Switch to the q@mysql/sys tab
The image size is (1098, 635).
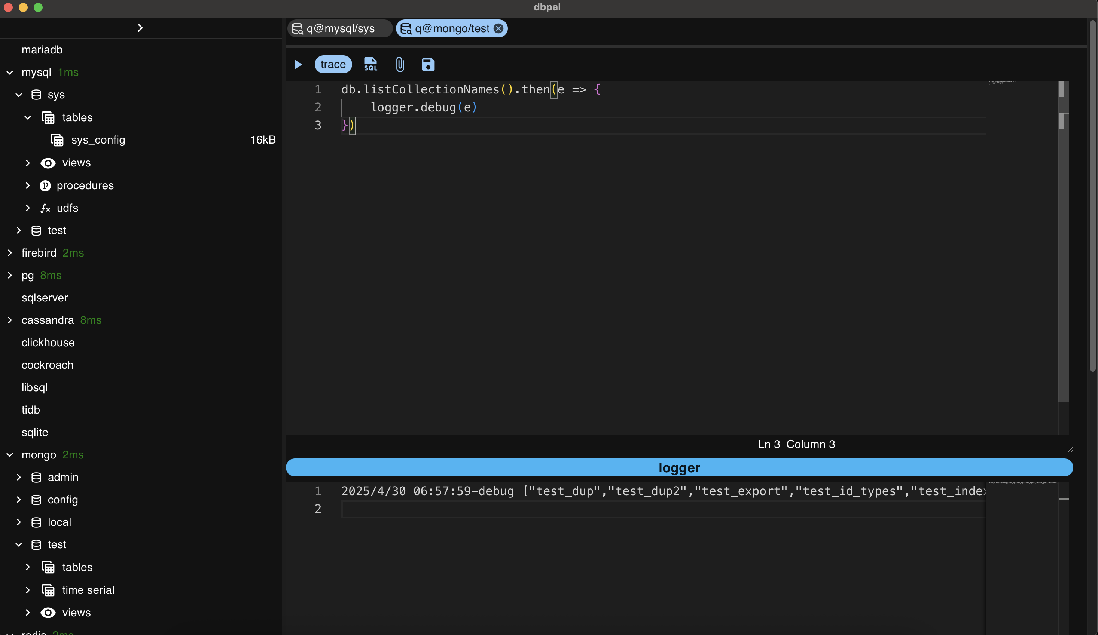point(340,29)
